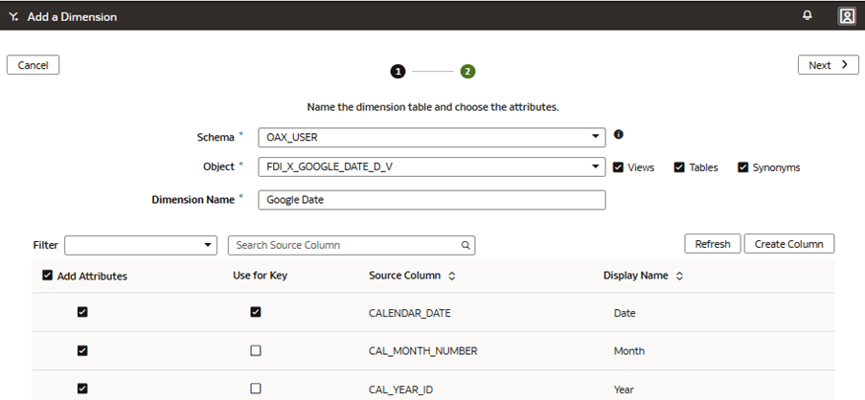
Task: Open the Object dropdown list
Action: point(596,167)
